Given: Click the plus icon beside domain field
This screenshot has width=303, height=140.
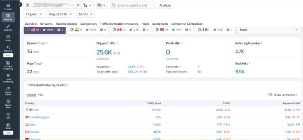Looking at the screenshot, I should [x=27, y=5].
